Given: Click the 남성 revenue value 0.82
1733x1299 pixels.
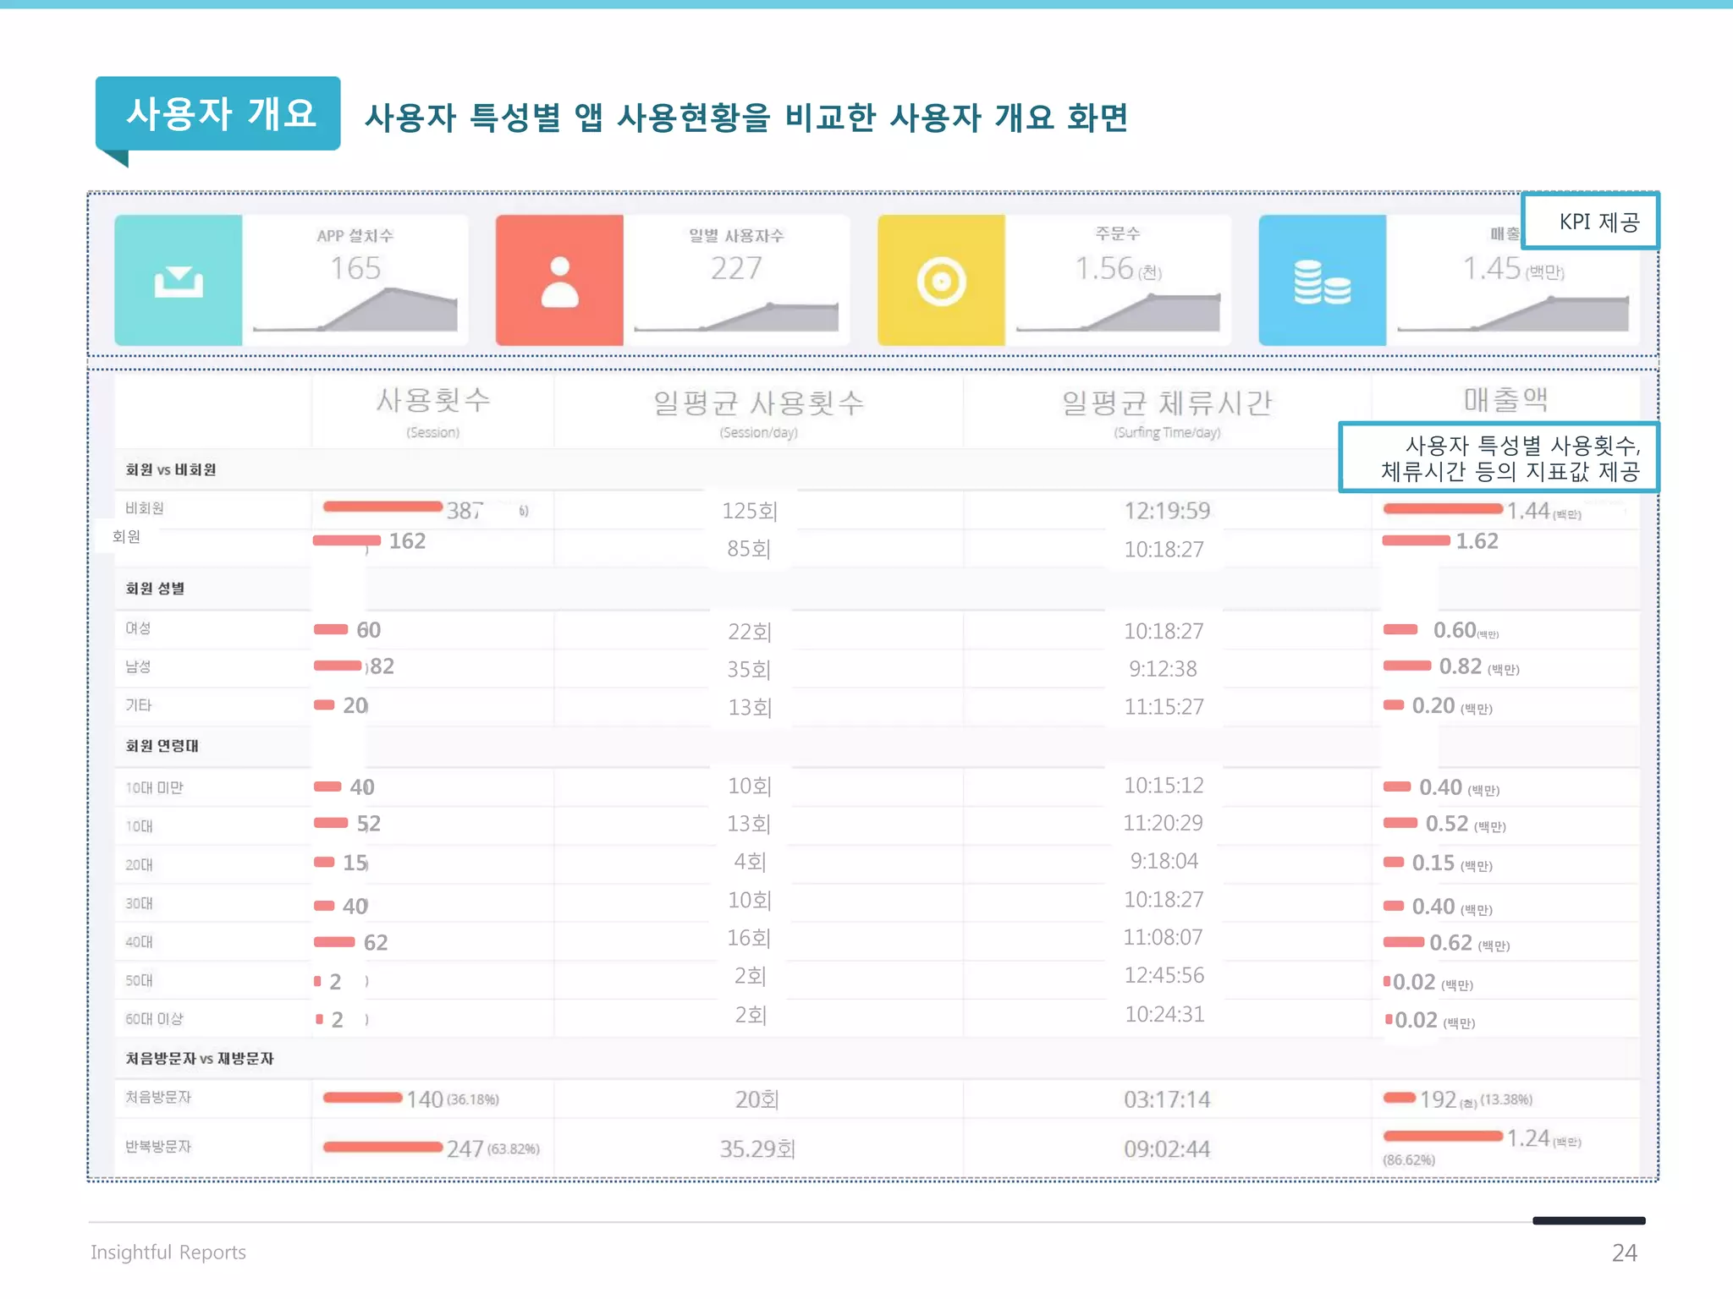Looking at the screenshot, I should click(x=1461, y=666).
